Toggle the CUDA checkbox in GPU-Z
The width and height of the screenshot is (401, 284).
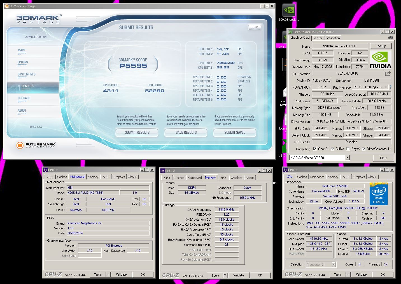332,149
